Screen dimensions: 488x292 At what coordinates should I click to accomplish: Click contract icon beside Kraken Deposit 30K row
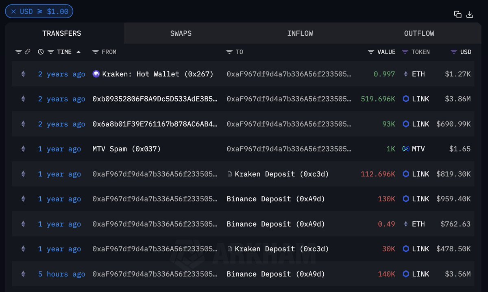[x=230, y=249]
